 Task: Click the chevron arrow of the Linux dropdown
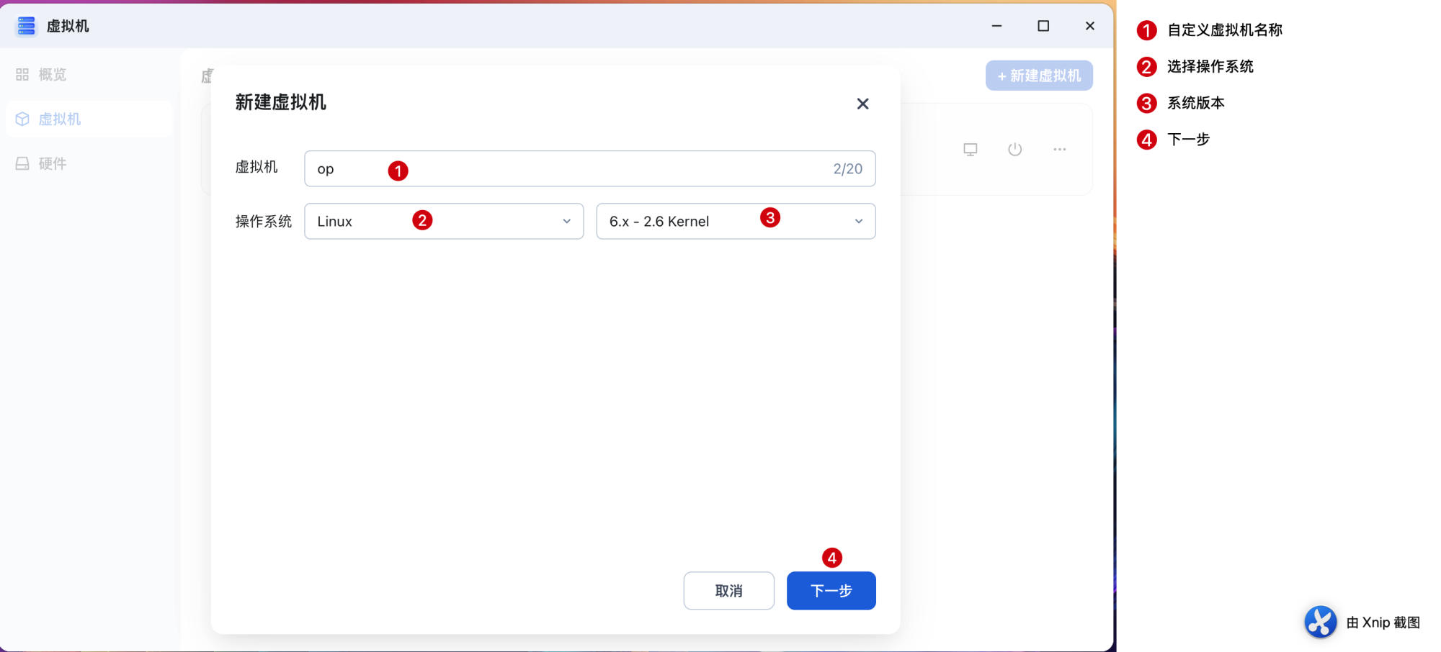(567, 222)
